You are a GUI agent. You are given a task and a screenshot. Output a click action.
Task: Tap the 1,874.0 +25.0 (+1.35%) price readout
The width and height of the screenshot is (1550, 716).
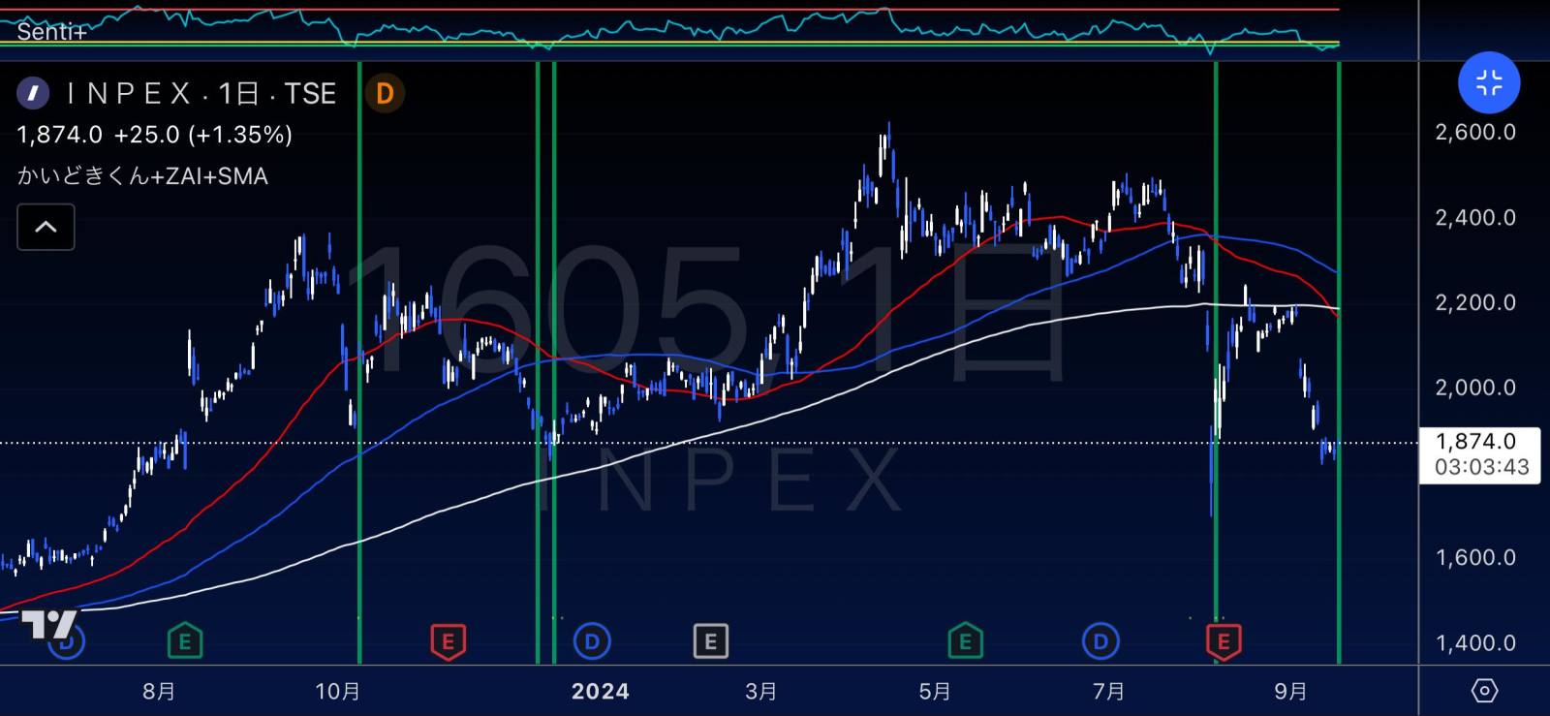pos(155,135)
